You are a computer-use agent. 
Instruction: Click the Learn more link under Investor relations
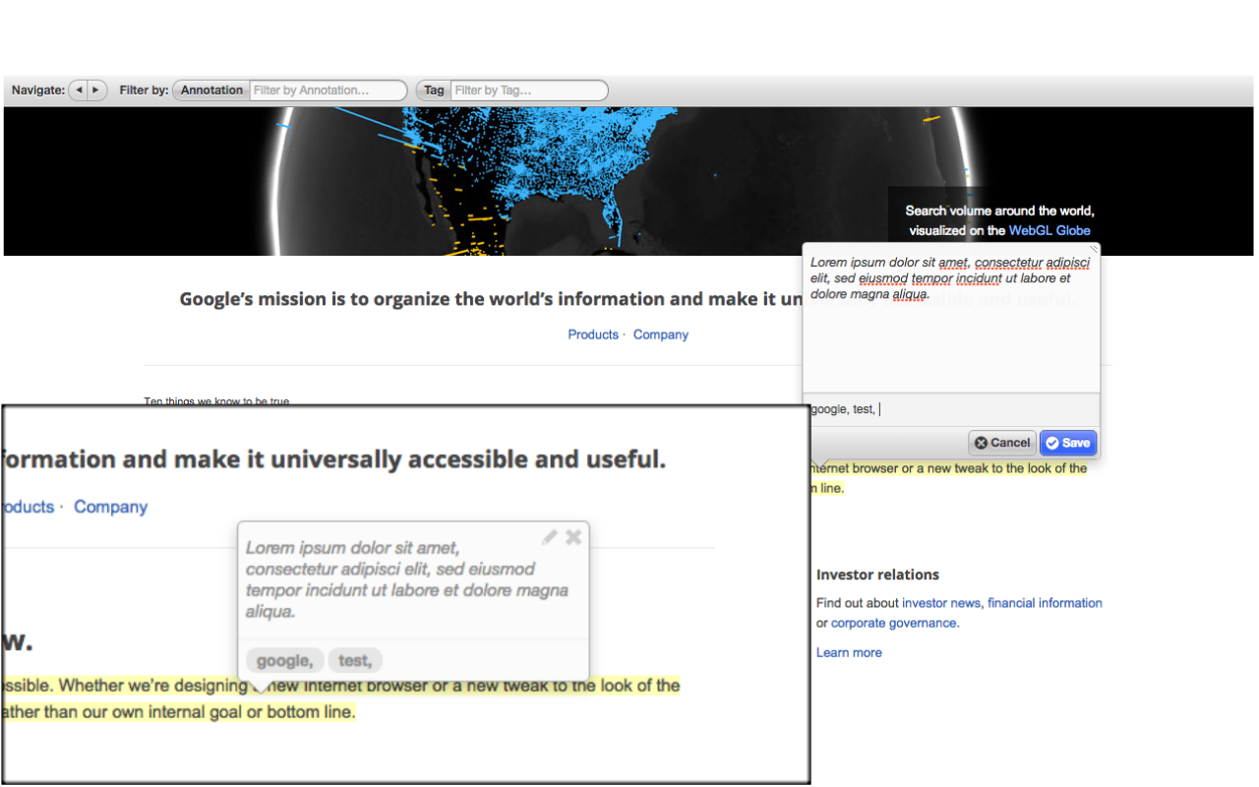[849, 652]
